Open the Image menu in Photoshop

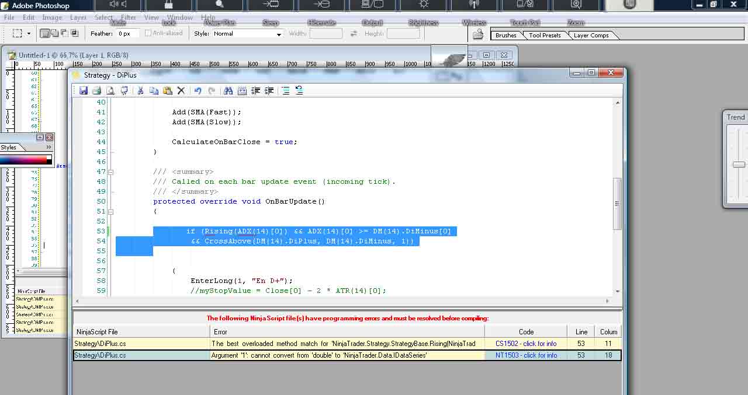[52, 18]
